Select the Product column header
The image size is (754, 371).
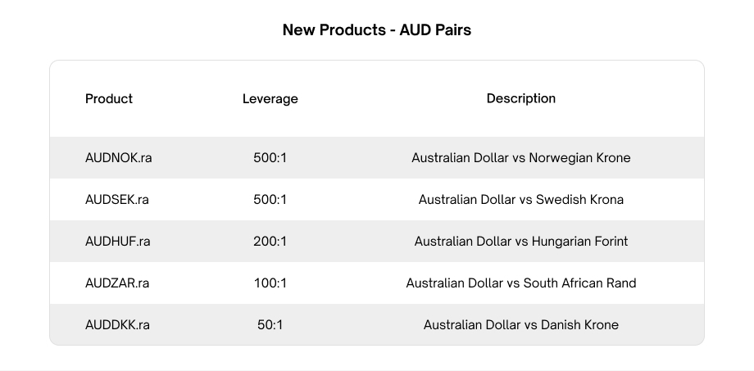pyautogui.click(x=109, y=98)
